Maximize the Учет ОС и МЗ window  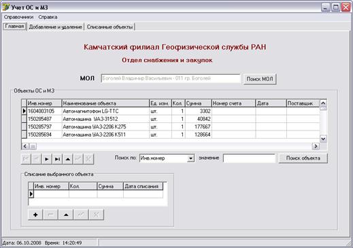click(x=335, y=7)
